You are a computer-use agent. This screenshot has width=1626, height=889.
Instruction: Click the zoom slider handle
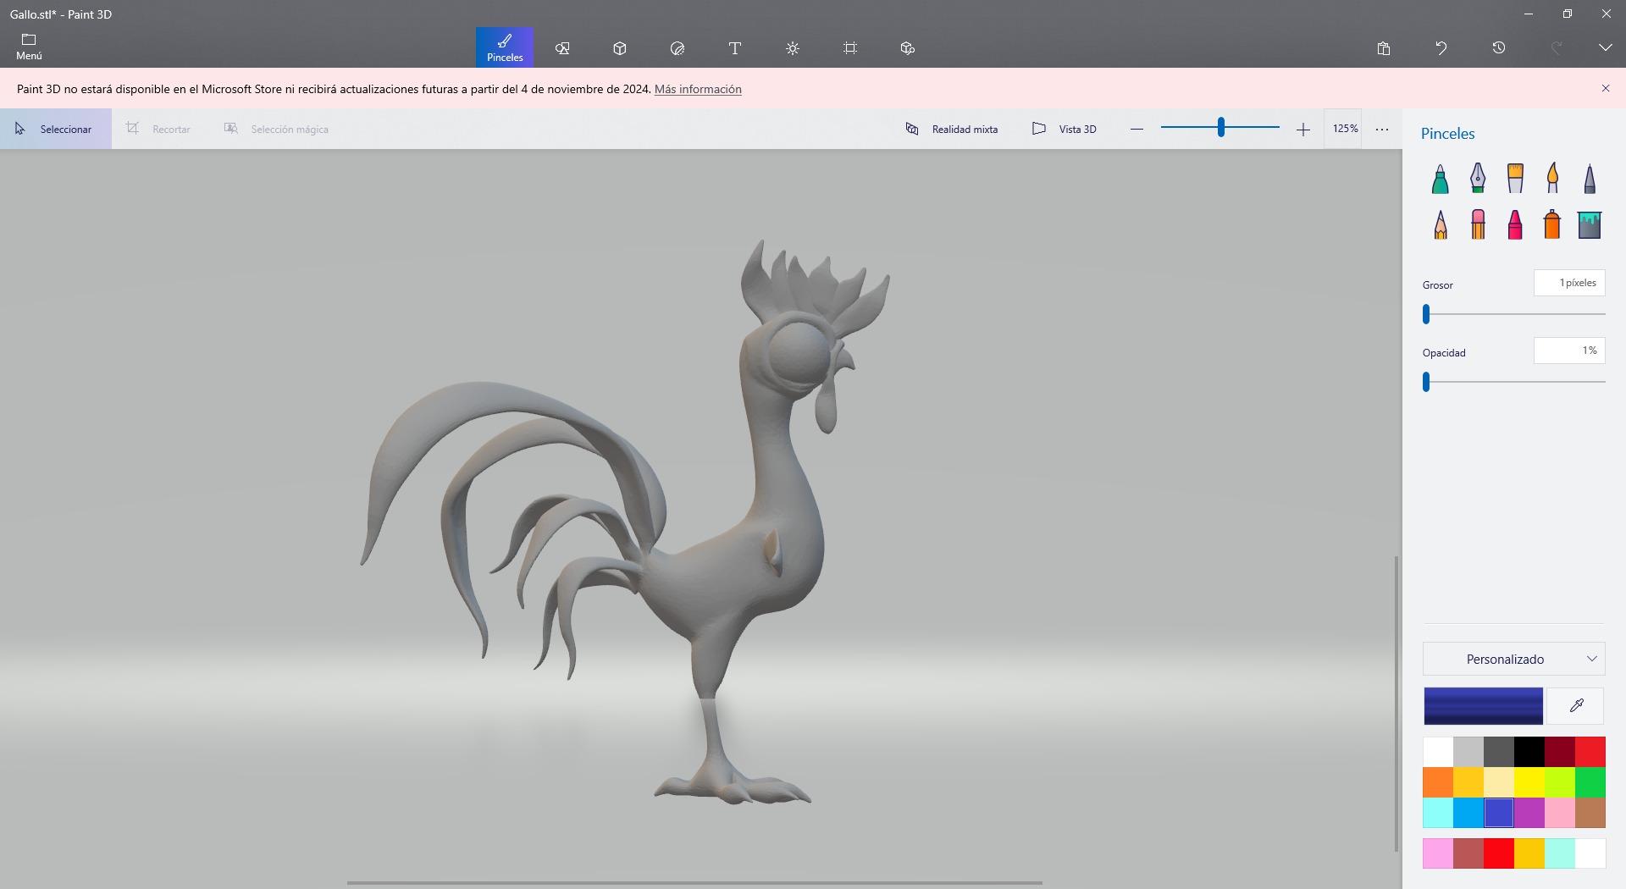click(x=1220, y=127)
